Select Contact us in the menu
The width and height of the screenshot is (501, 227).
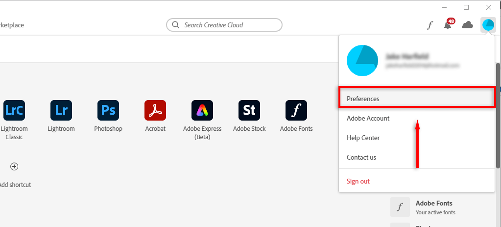click(417, 157)
